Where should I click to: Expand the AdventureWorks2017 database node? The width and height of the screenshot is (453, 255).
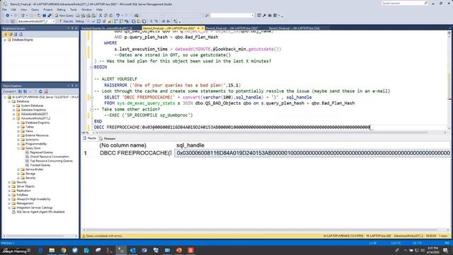click(13, 114)
